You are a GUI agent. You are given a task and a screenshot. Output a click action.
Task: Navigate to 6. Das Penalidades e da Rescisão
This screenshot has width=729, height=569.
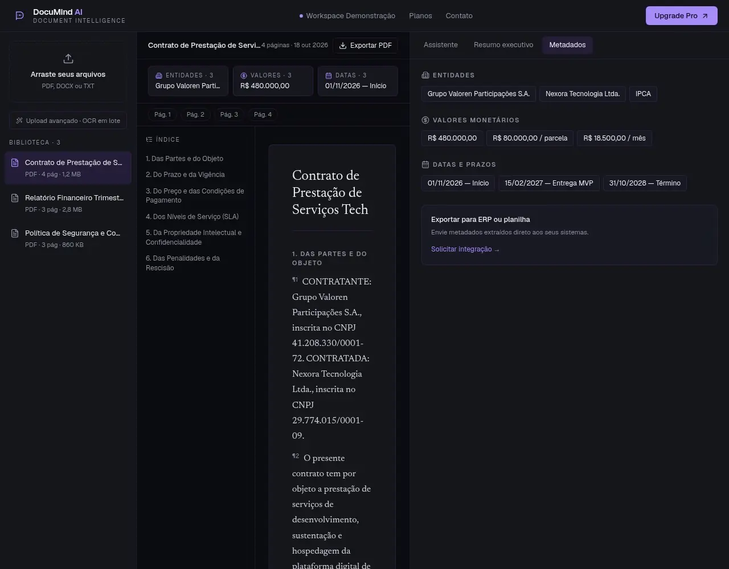coord(194,263)
